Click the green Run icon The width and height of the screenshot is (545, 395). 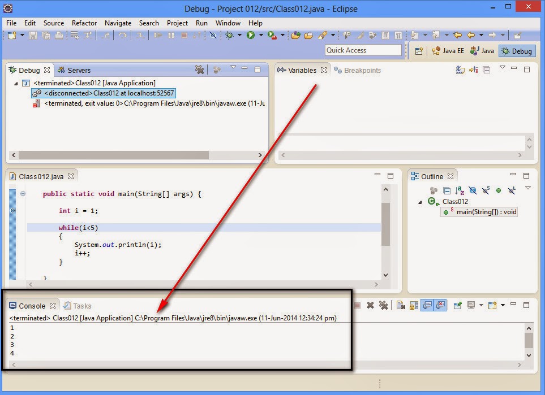(251, 35)
